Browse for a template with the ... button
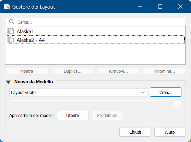This screenshot has width=191, height=142. coord(177,104)
